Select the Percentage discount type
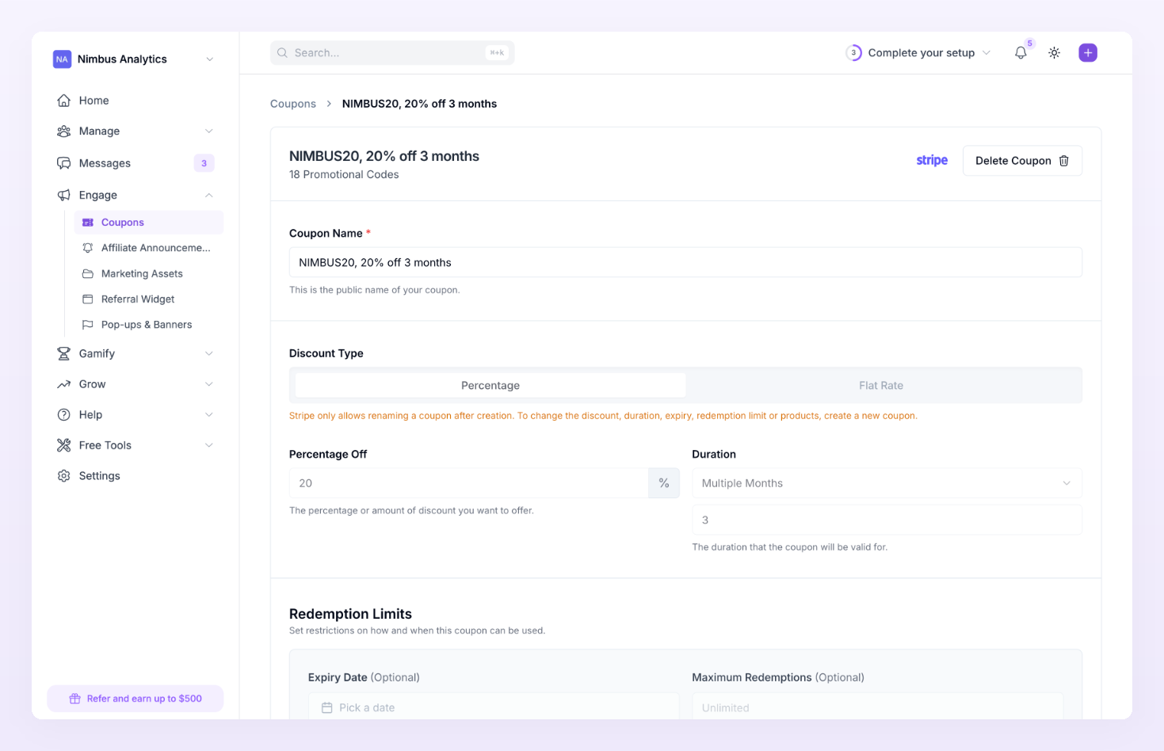 490,385
